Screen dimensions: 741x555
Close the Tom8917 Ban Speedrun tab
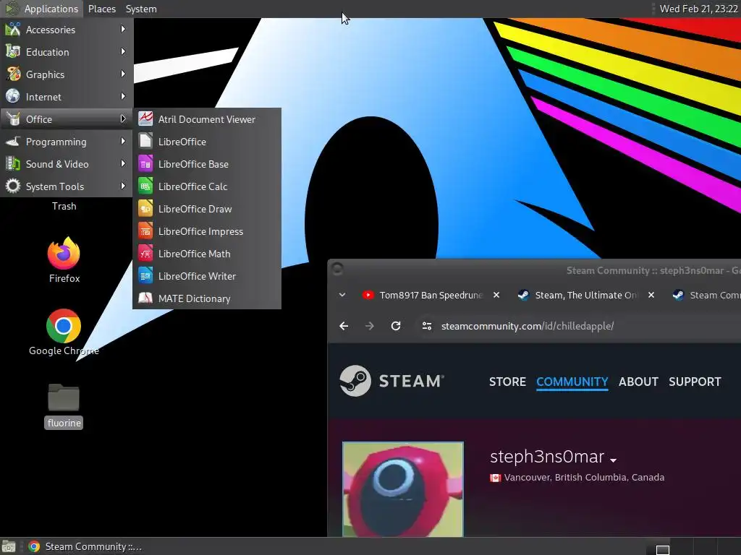coord(496,295)
